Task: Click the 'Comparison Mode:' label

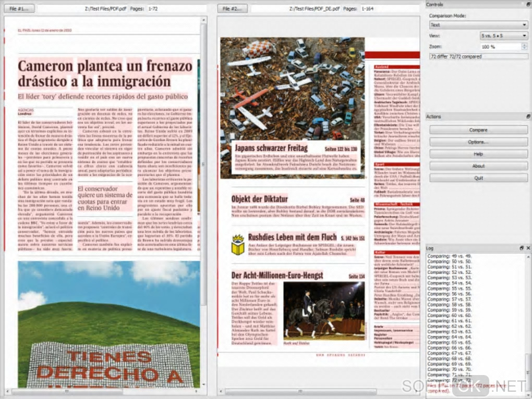Action: point(448,16)
